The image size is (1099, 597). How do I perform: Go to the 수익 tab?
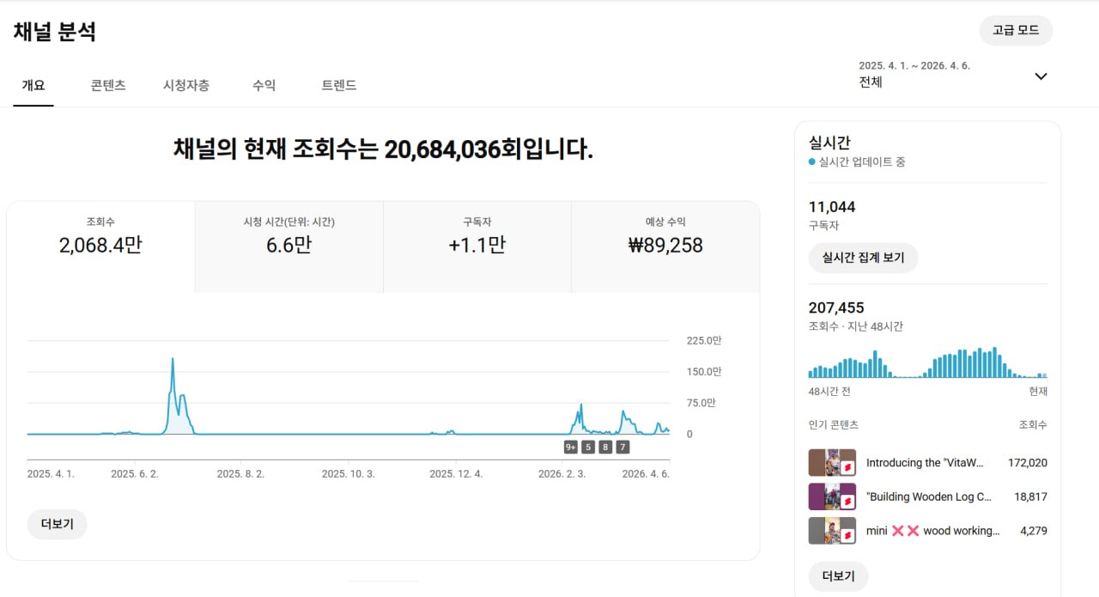pyautogui.click(x=264, y=85)
